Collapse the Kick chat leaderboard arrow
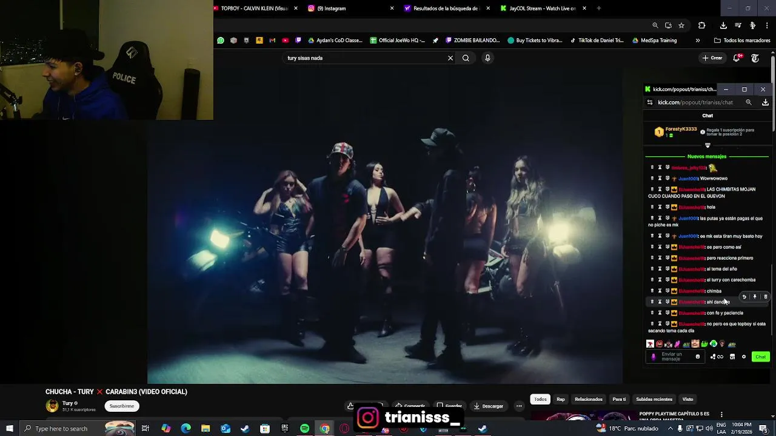The height and width of the screenshot is (436, 776). coord(707,145)
